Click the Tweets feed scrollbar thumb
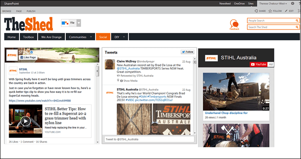 pyautogui.click(x=195, y=62)
